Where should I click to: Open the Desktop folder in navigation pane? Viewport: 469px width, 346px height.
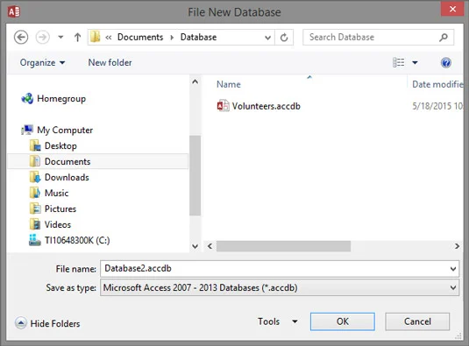coord(60,145)
